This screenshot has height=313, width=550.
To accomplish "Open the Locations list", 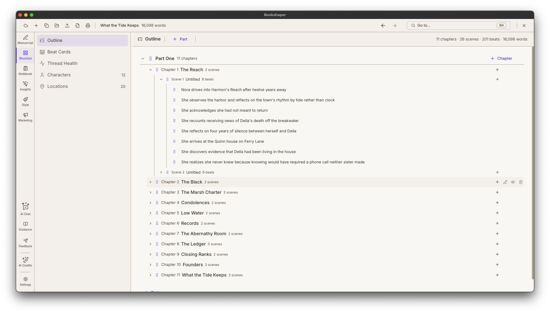I will click(82, 86).
